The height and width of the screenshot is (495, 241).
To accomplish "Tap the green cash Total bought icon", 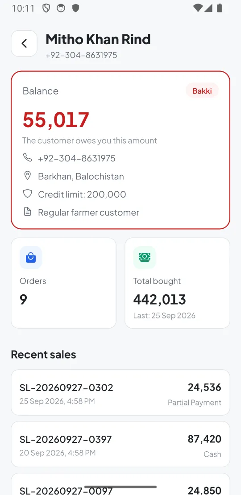I will click(144, 258).
